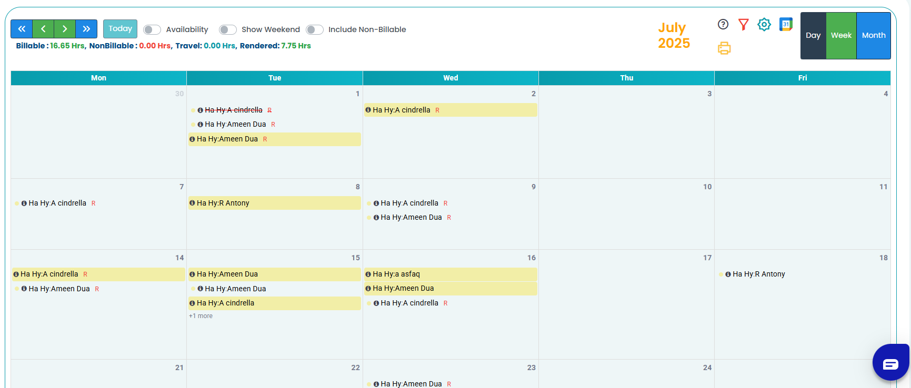Click info icon on July 7 A cindrella event
911x388 pixels.
(x=24, y=203)
